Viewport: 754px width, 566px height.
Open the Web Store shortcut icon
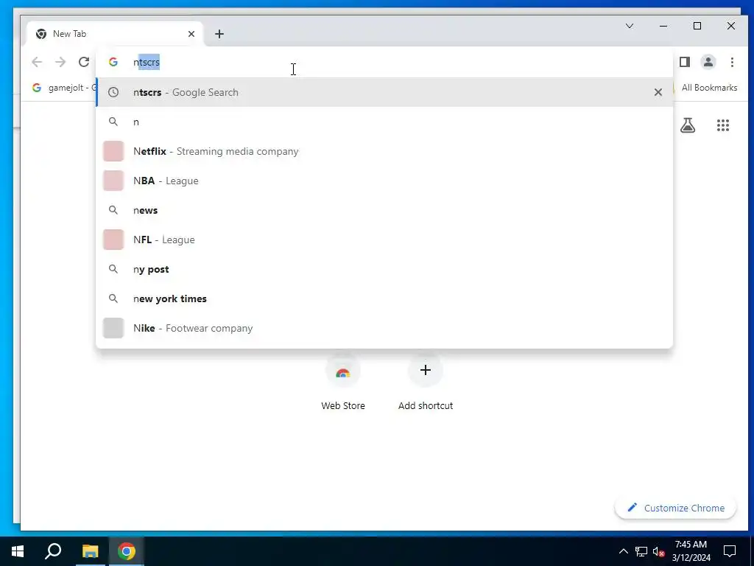pos(343,371)
